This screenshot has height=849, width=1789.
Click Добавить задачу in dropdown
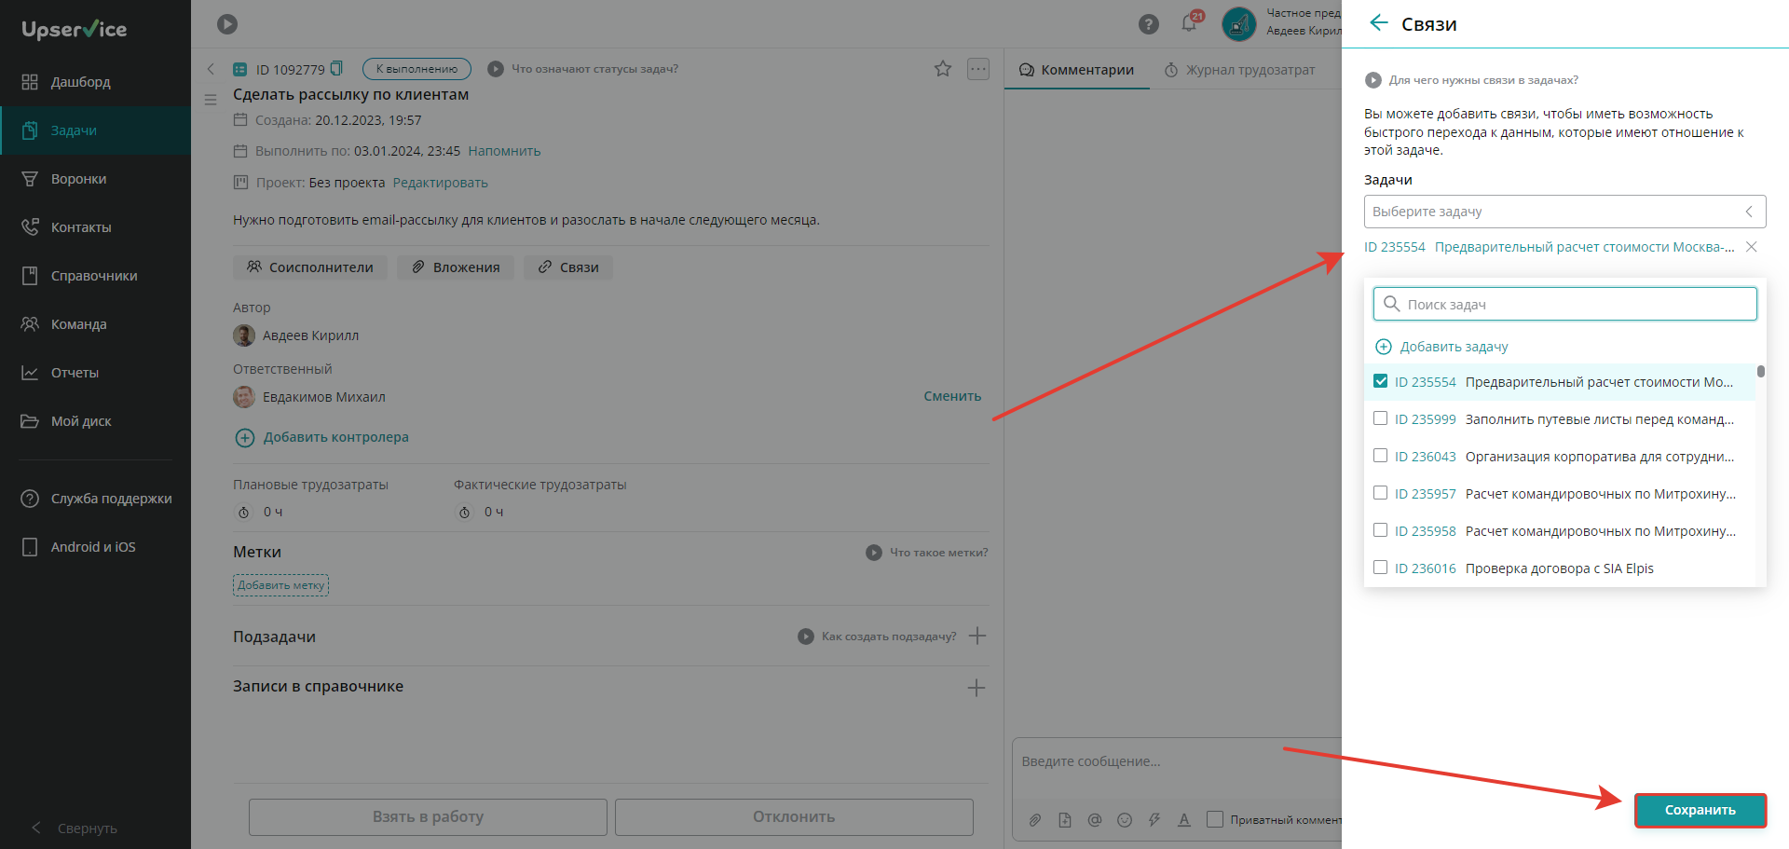coord(1441,347)
